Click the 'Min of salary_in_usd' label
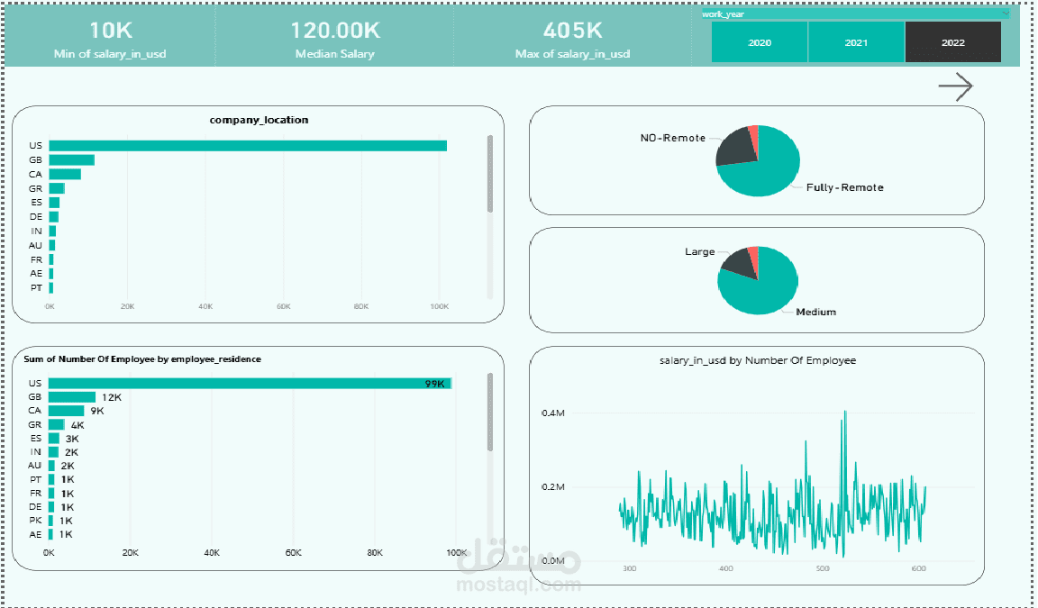The width and height of the screenshot is (1038, 608). point(110,53)
